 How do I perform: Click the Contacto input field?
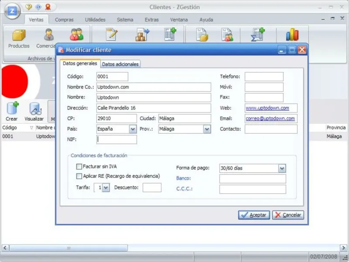click(x=271, y=129)
